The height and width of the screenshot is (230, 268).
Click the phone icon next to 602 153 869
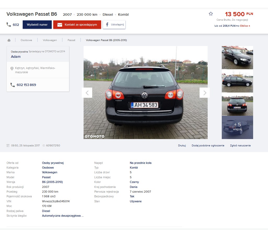point(13,85)
